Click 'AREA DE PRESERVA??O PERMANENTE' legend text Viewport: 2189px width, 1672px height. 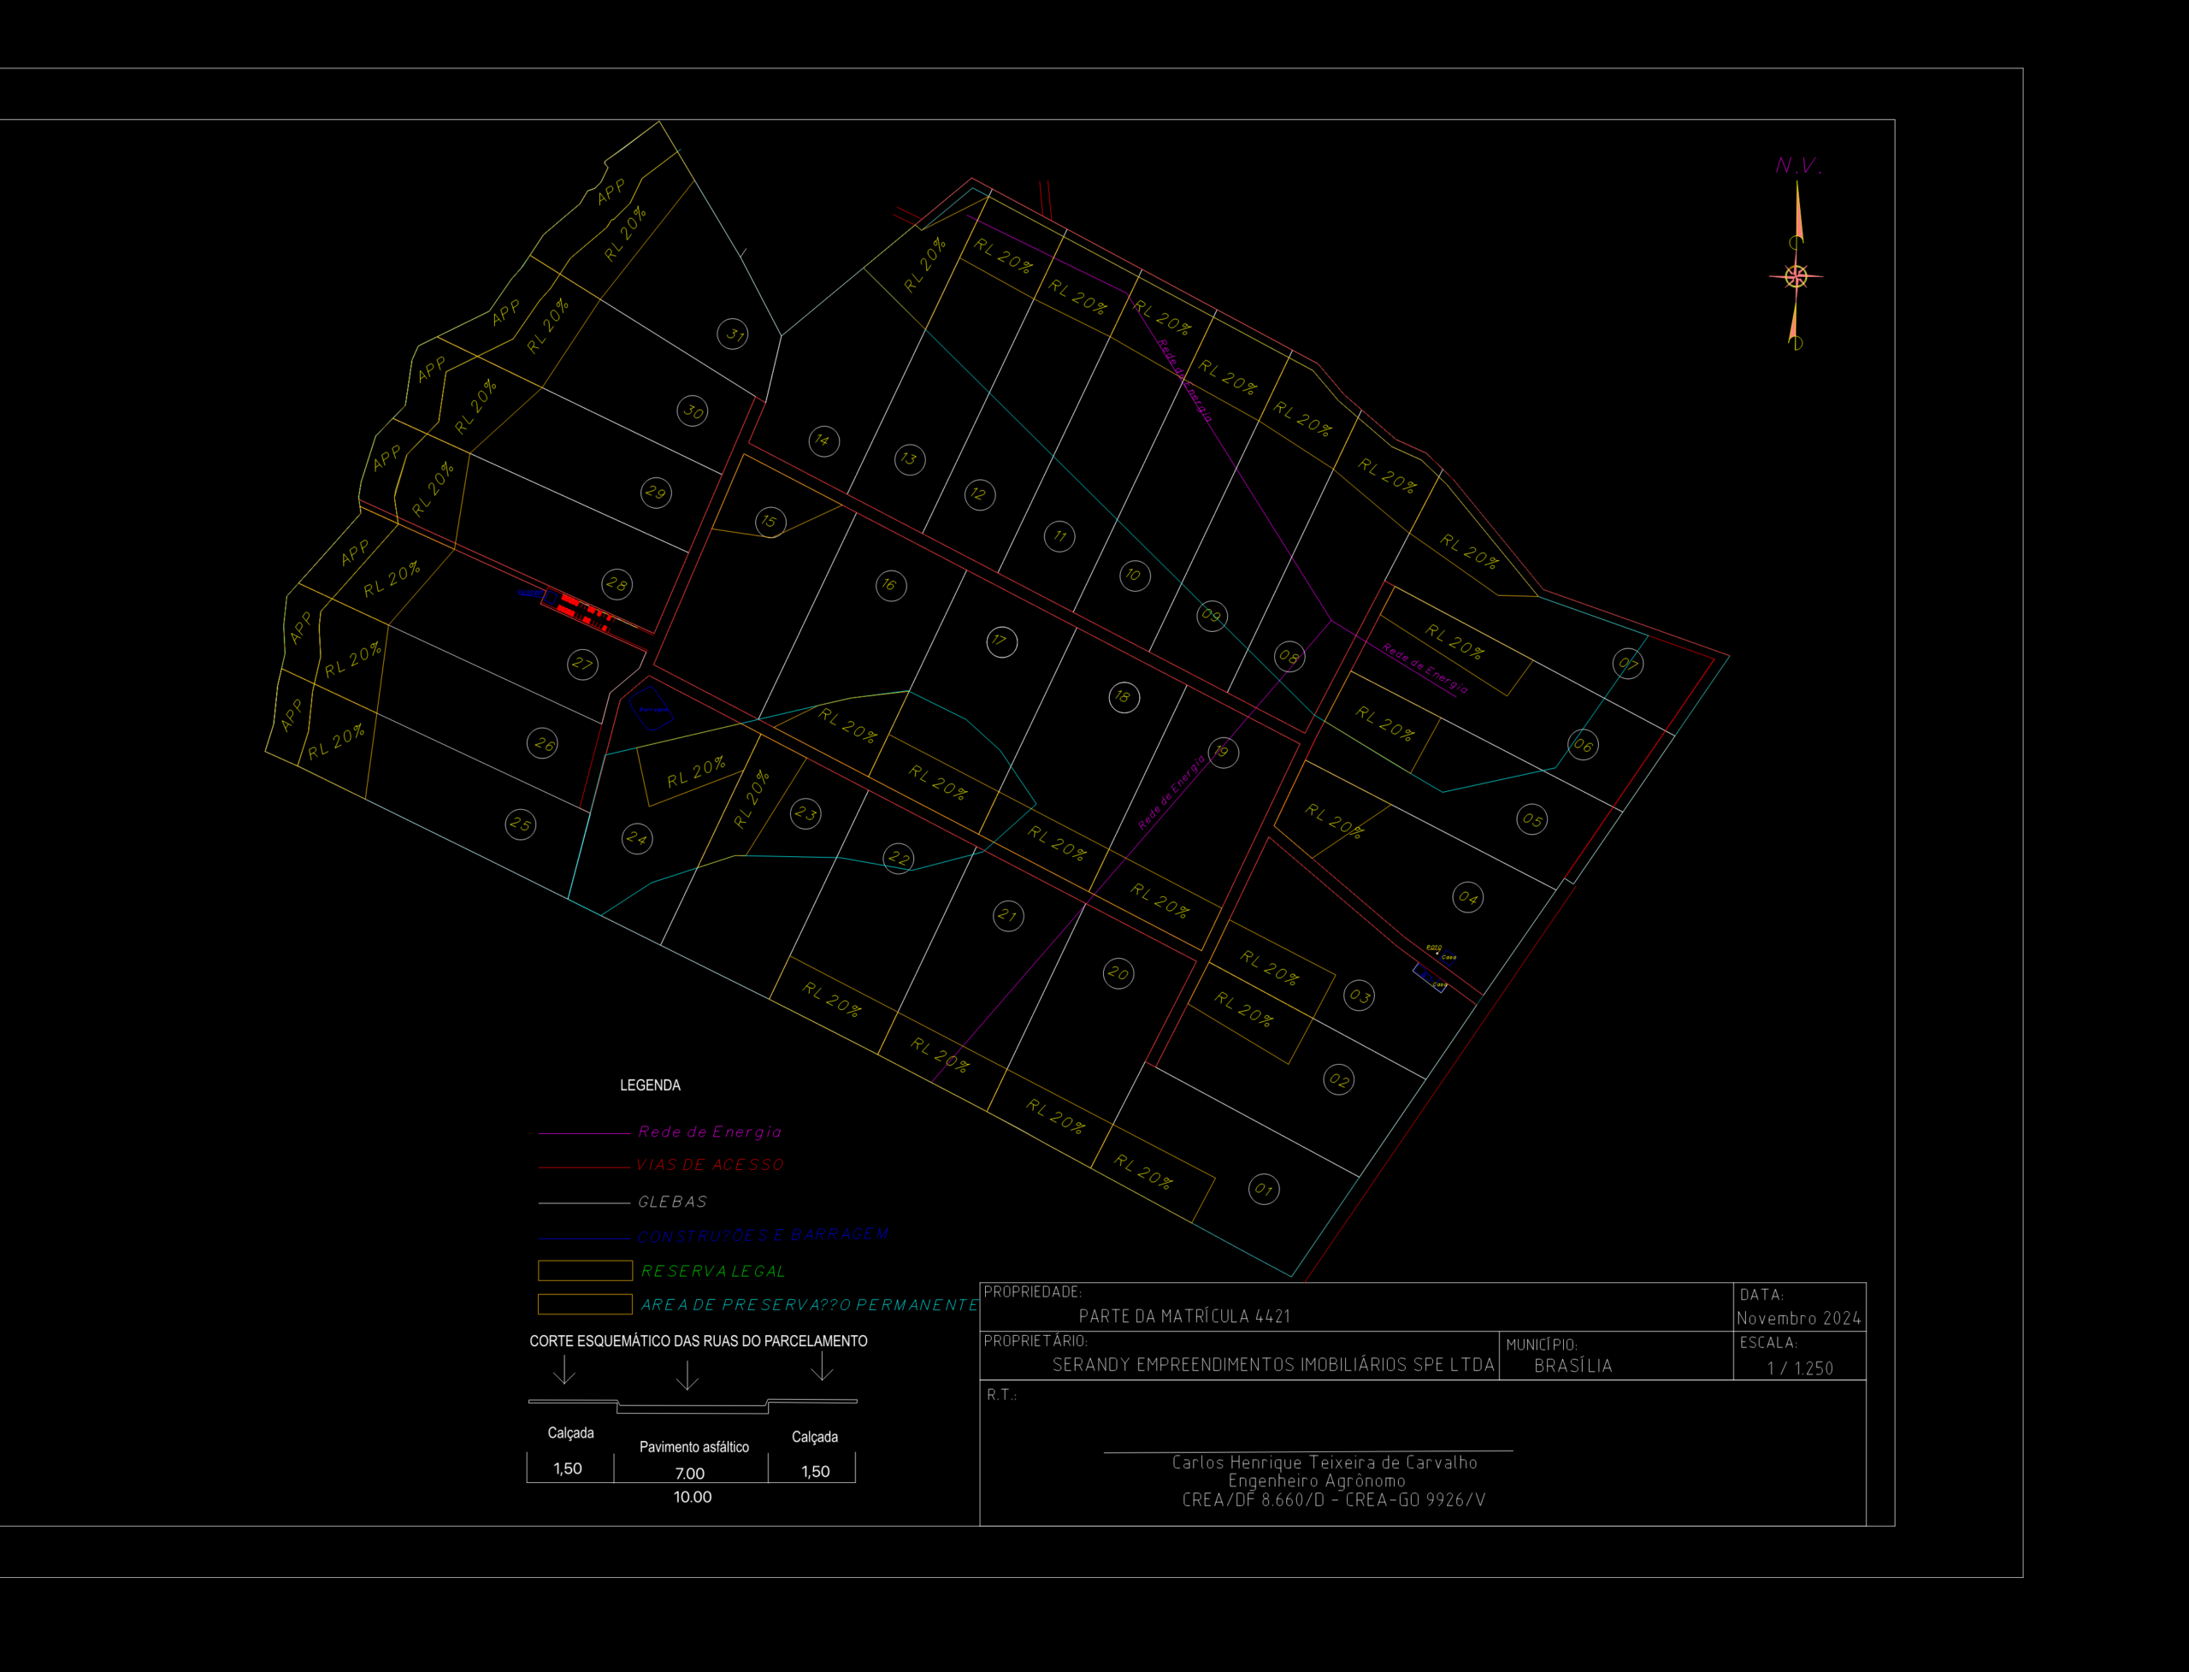[x=809, y=1305]
